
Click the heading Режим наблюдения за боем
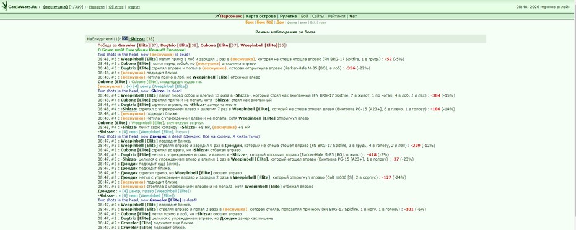[286, 32]
